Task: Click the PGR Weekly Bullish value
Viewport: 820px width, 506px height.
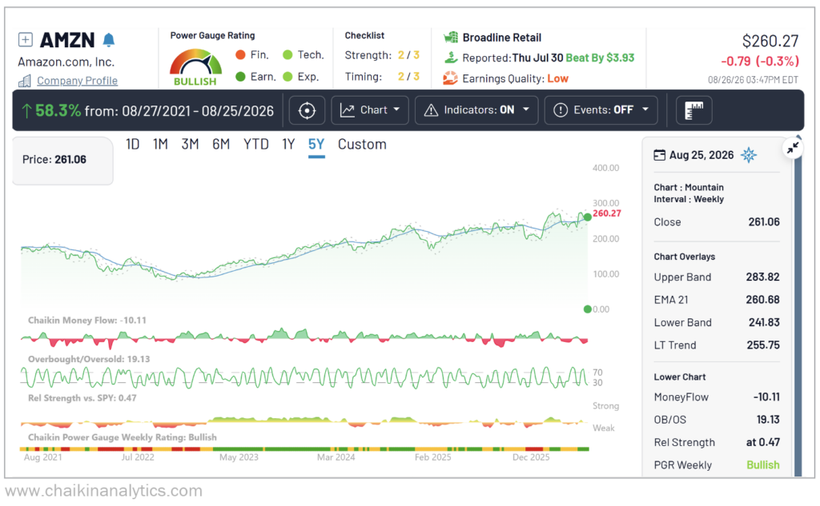Action: (x=763, y=464)
